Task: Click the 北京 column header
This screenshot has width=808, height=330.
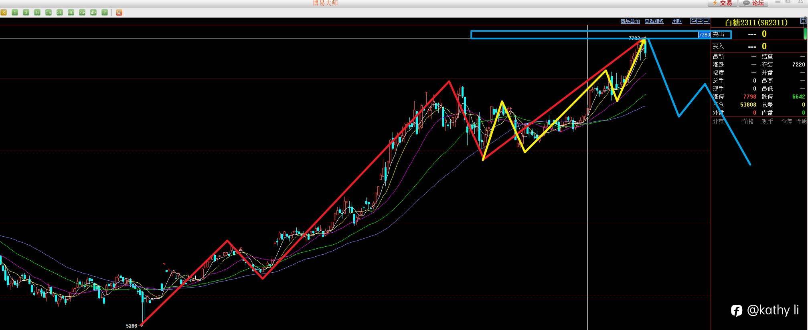Action: (718, 121)
